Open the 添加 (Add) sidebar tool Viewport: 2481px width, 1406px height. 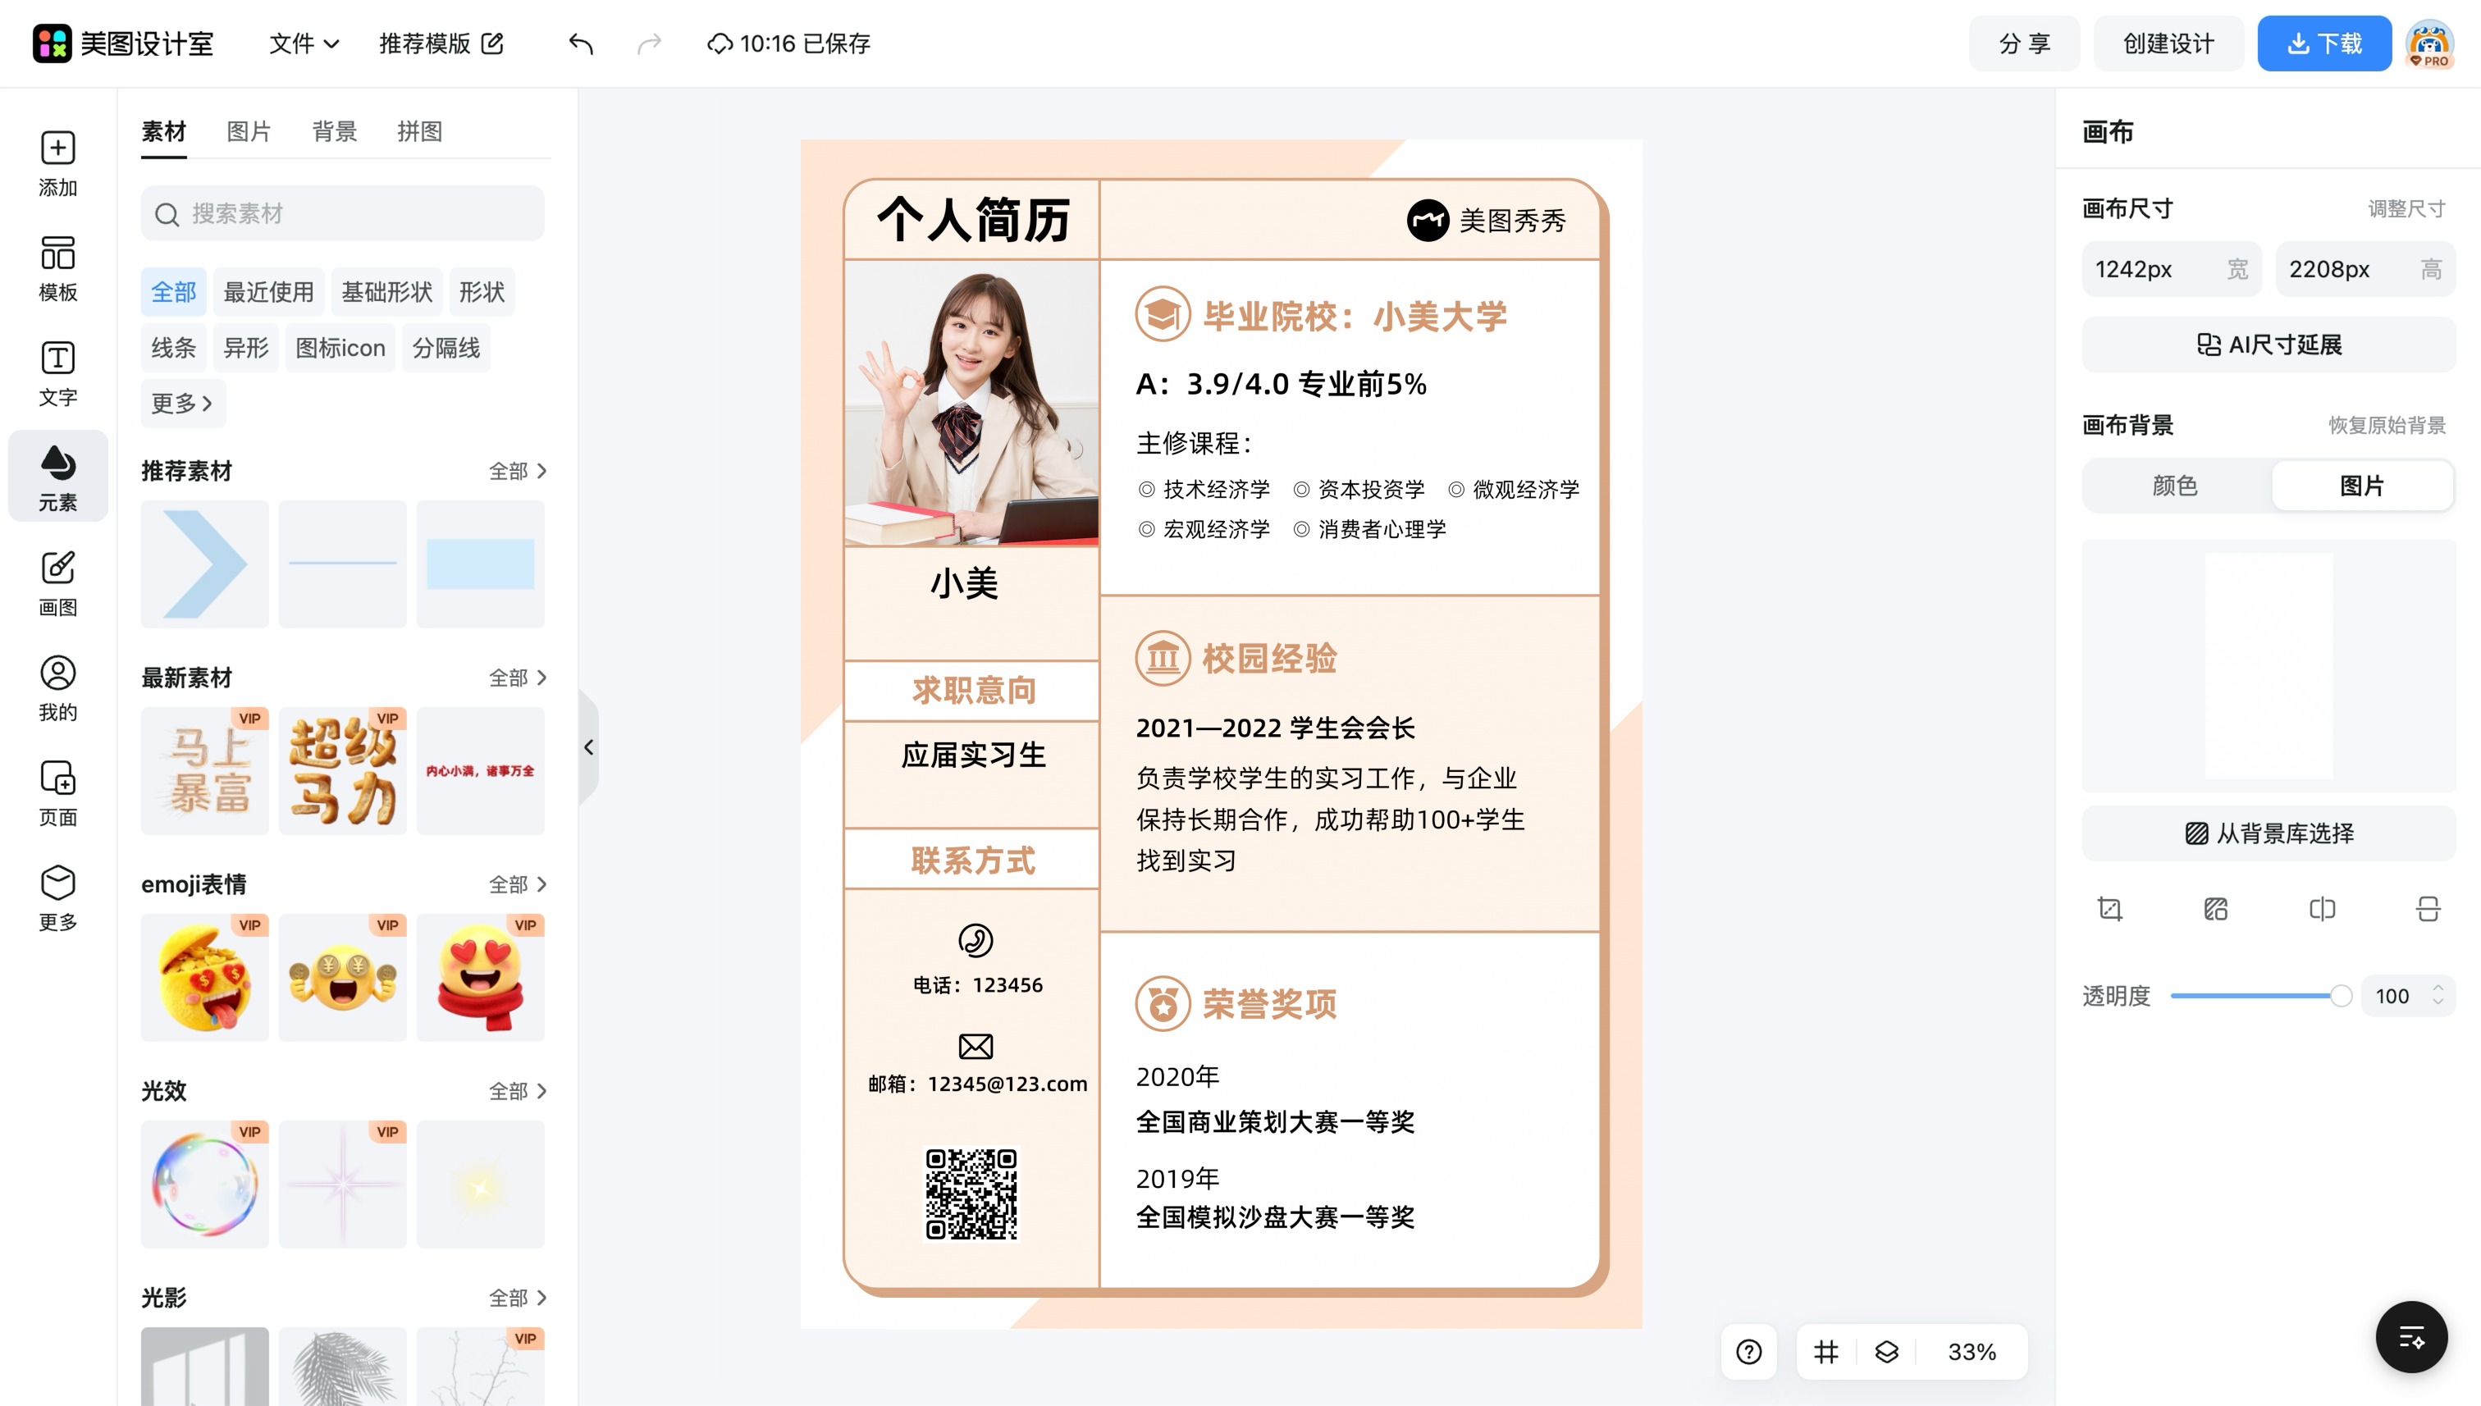(x=58, y=163)
